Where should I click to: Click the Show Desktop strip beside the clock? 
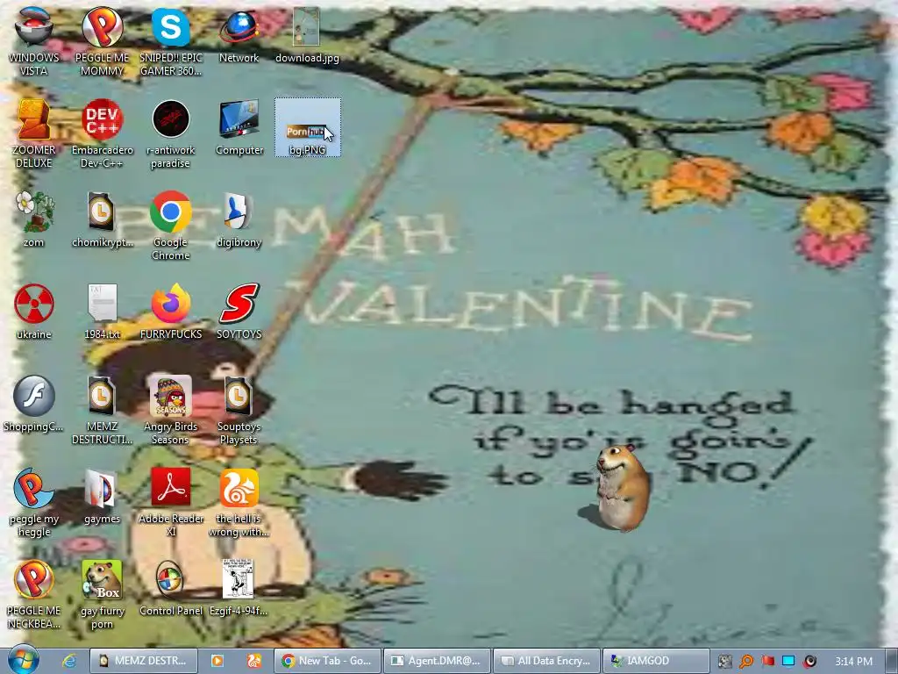tap(892, 661)
